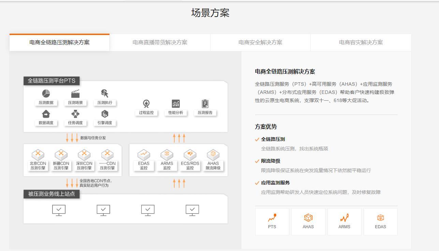Click the 压测报告 clipboard icon
Viewport: 439px width, 251px height.
click(x=205, y=104)
